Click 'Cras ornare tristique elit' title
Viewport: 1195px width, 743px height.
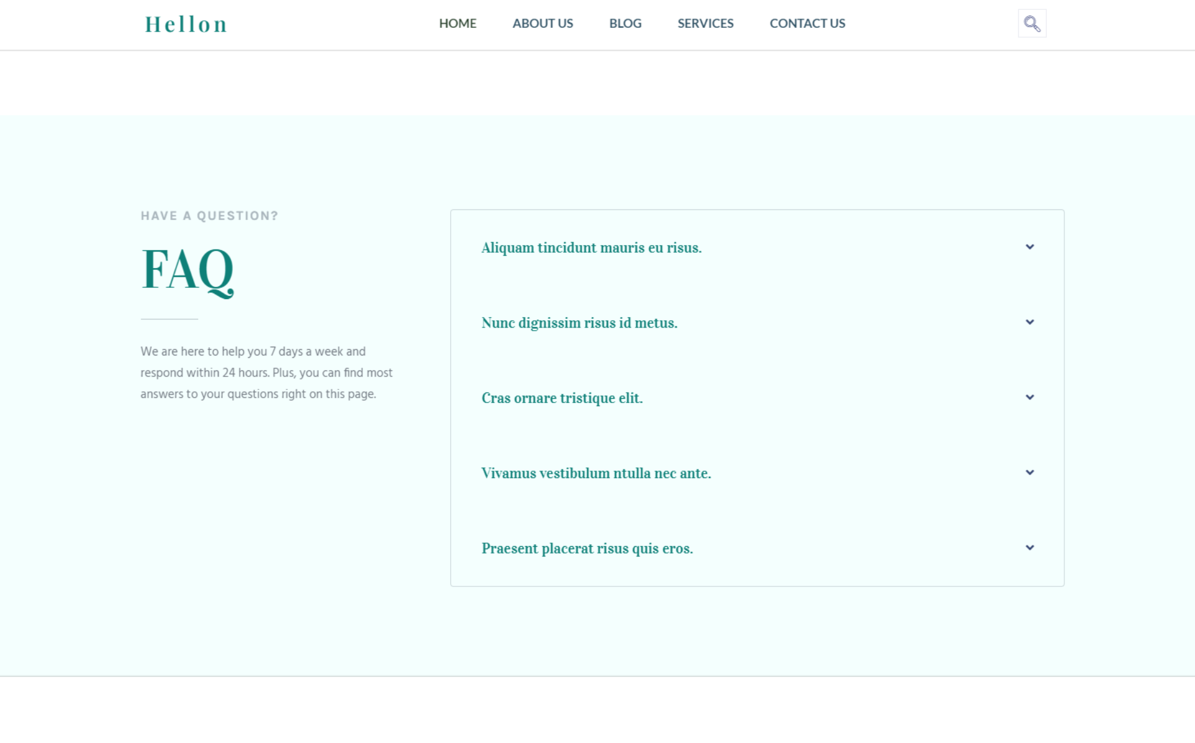click(x=562, y=398)
